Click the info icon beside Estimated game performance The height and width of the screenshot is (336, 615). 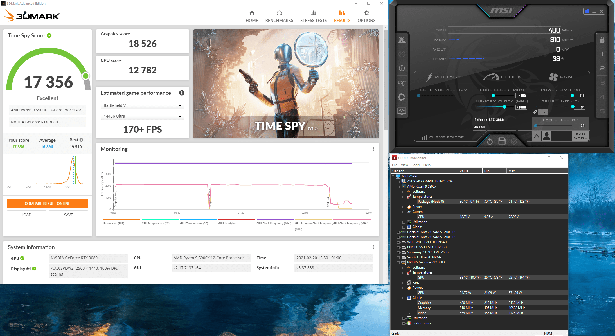[182, 93]
